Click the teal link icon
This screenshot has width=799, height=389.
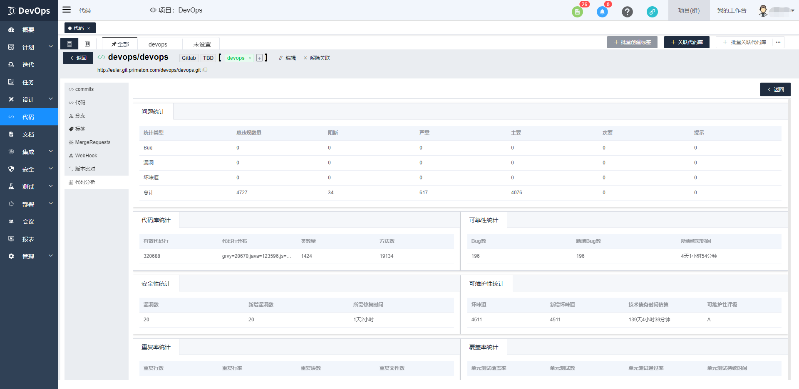click(x=652, y=12)
